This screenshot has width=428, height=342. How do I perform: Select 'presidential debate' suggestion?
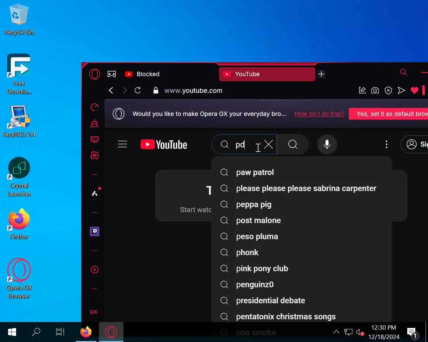point(302,301)
